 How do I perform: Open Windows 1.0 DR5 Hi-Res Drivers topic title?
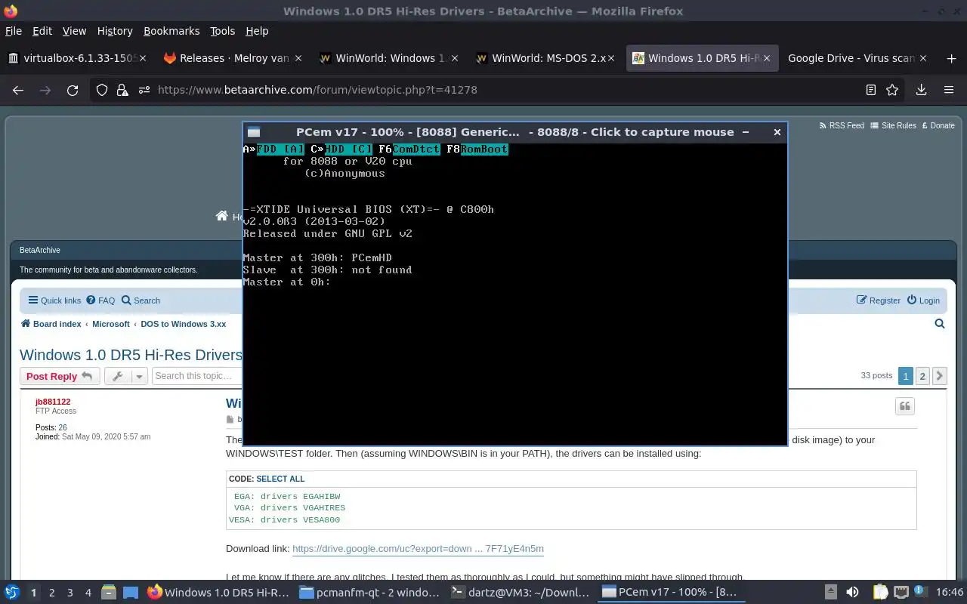[131, 355]
